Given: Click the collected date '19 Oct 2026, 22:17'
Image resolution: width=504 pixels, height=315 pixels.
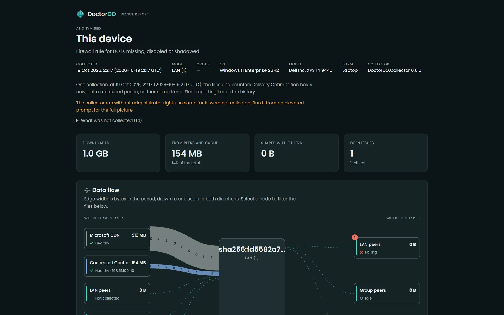Looking at the screenshot, I should [94, 70].
